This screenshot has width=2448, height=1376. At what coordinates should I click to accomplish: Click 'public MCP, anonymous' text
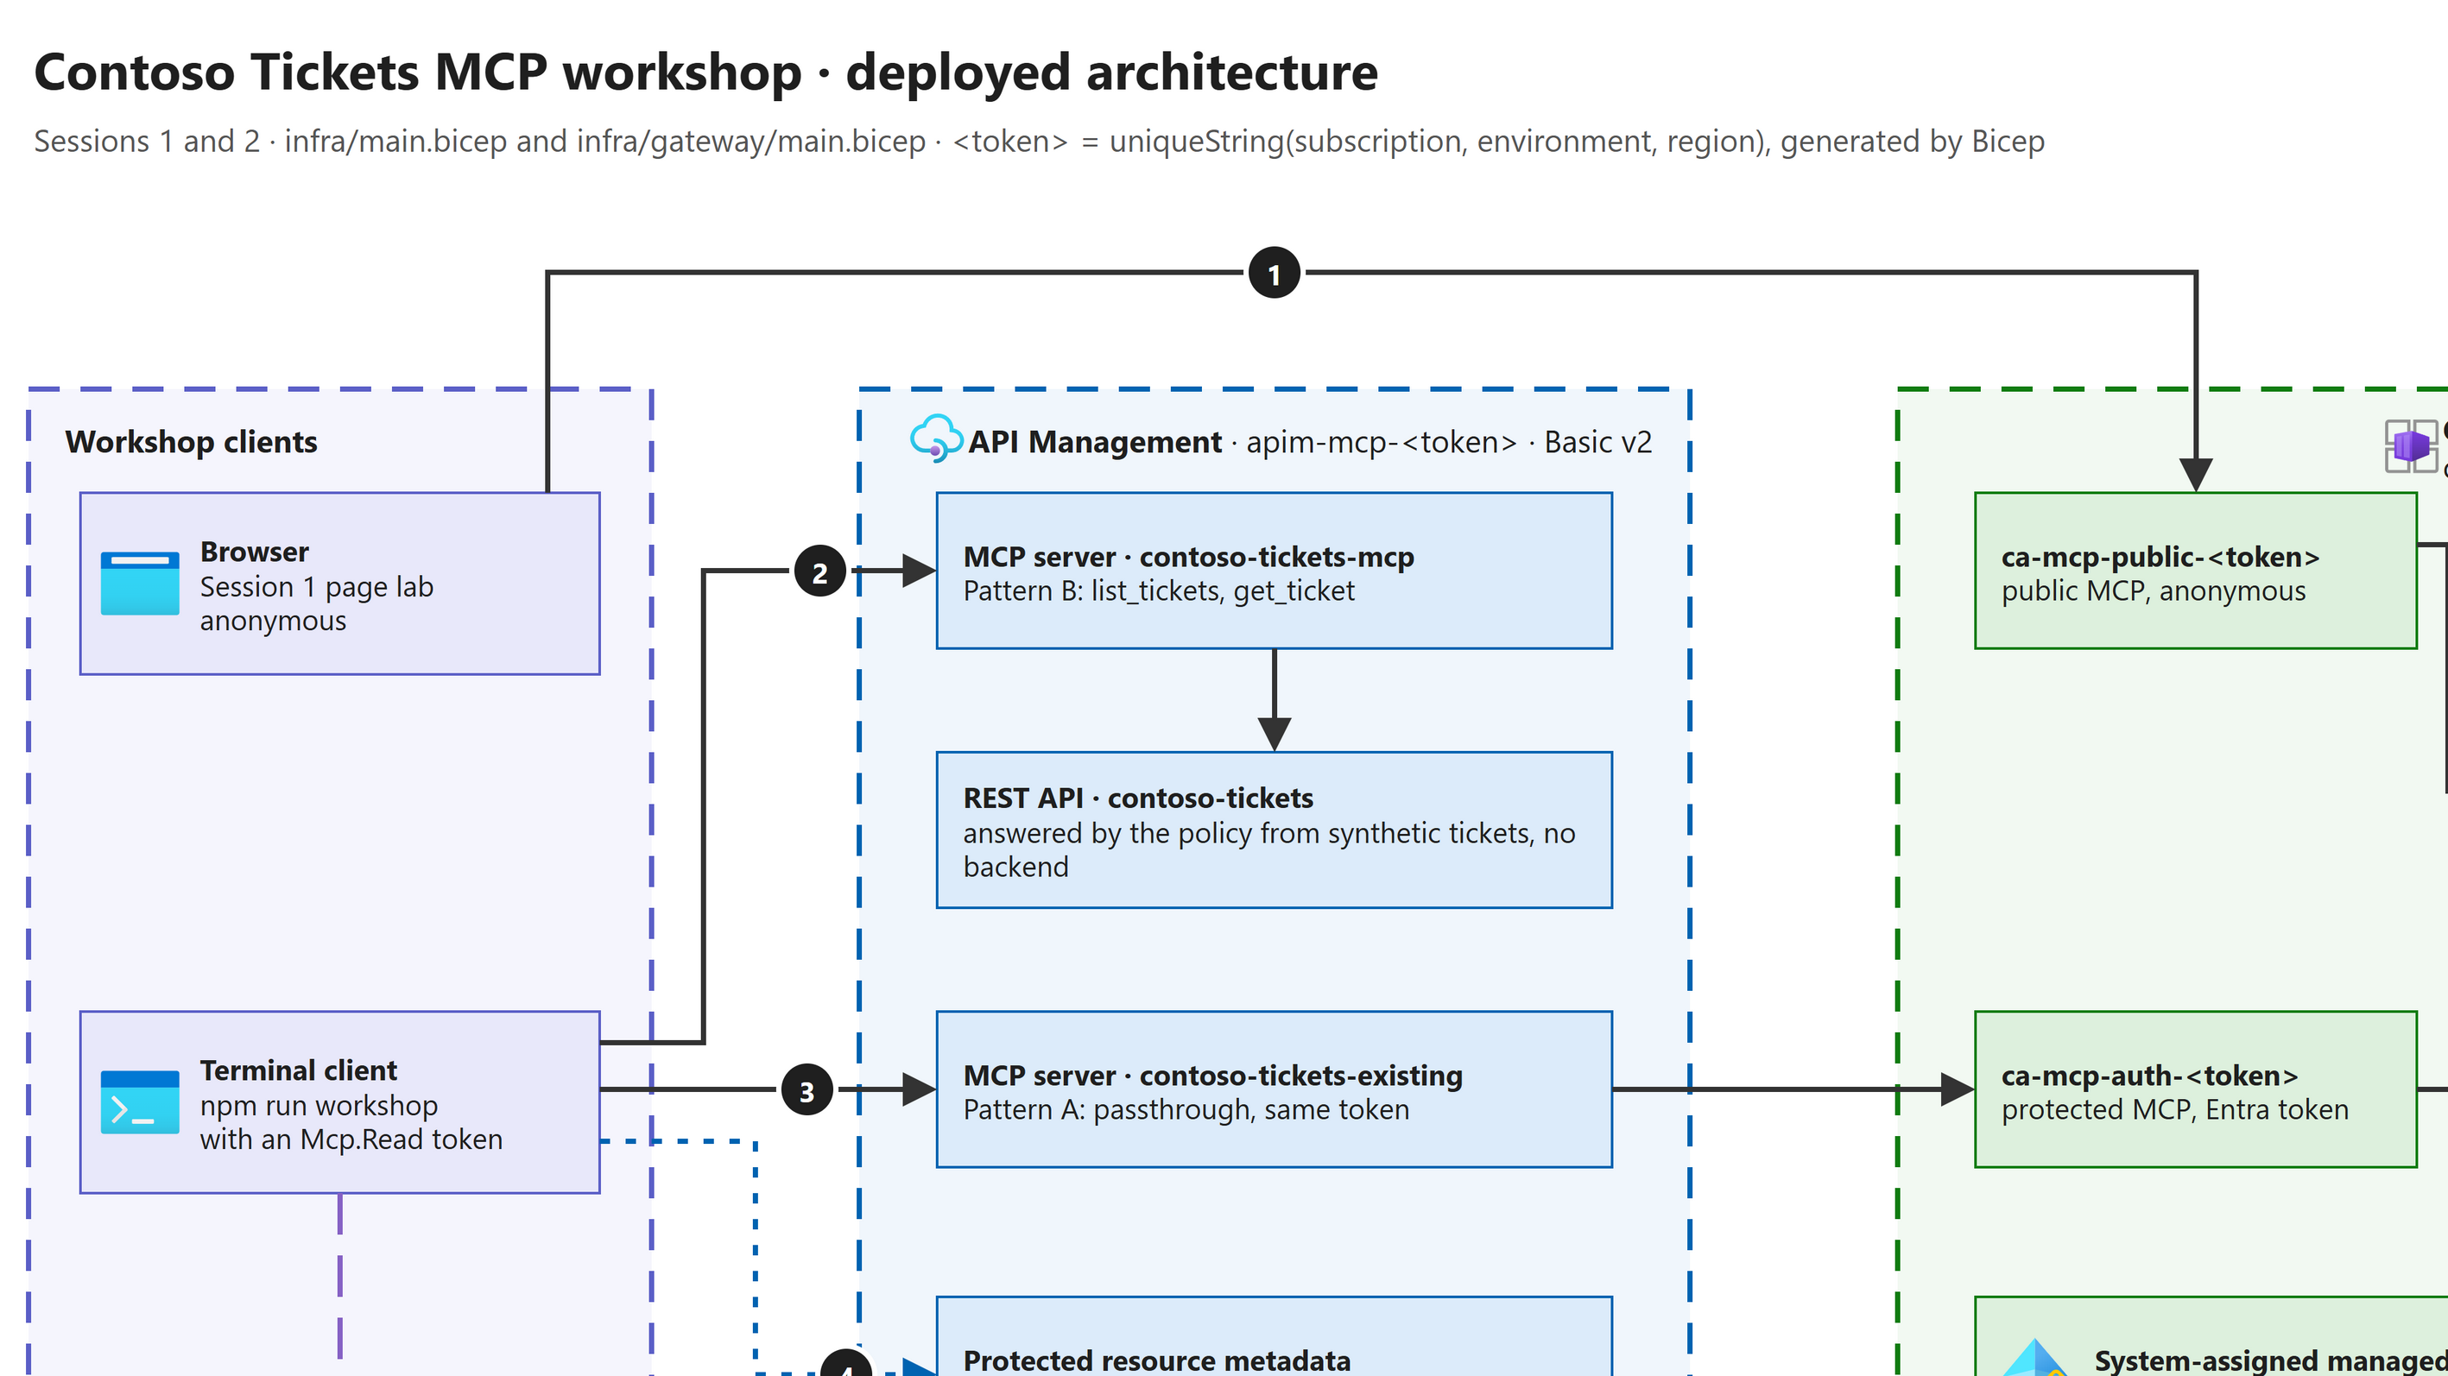tap(2154, 591)
